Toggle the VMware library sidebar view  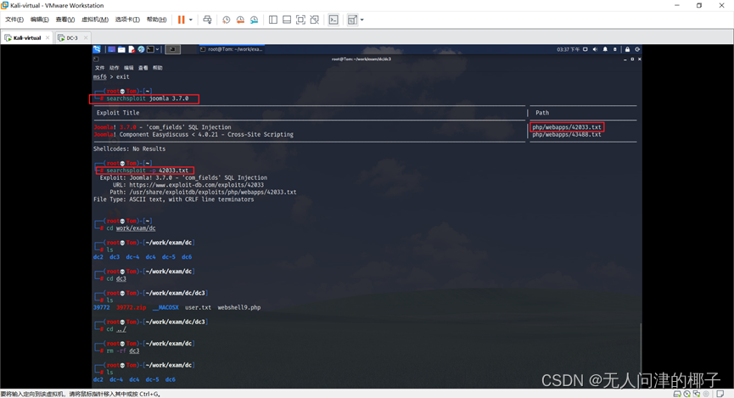(x=273, y=20)
